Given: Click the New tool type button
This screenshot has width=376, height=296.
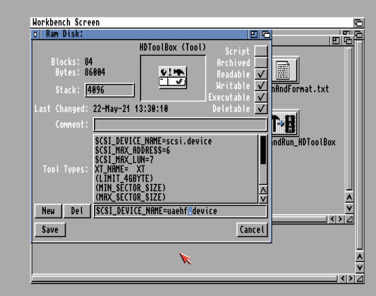Looking at the screenshot, I should (48, 211).
